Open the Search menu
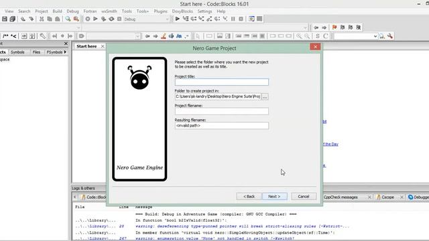Screen dimensions: 429x241 click(24, 11)
